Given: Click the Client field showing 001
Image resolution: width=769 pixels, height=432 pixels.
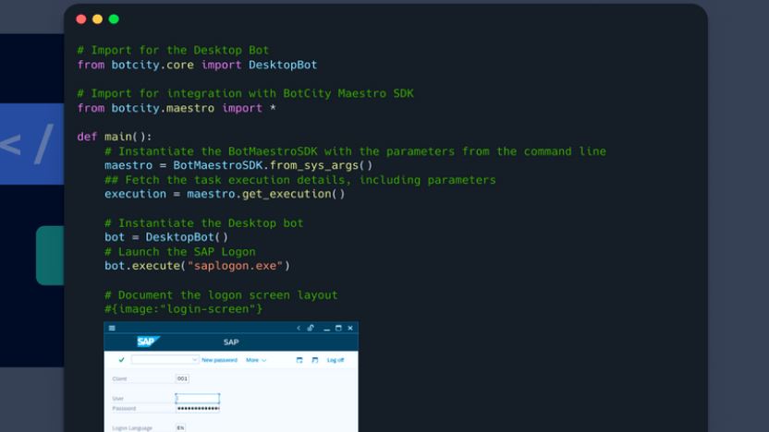Looking at the screenshot, I should 182,378.
